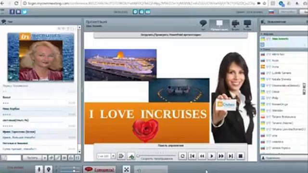Viewport: 308px width, 173px height.
Task: Click the first teal icon in top bar
Action: point(135,12)
